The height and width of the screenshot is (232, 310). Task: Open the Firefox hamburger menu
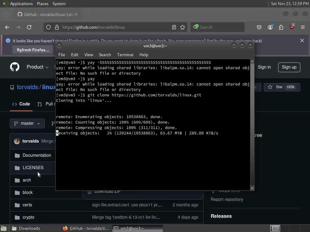[303, 27]
